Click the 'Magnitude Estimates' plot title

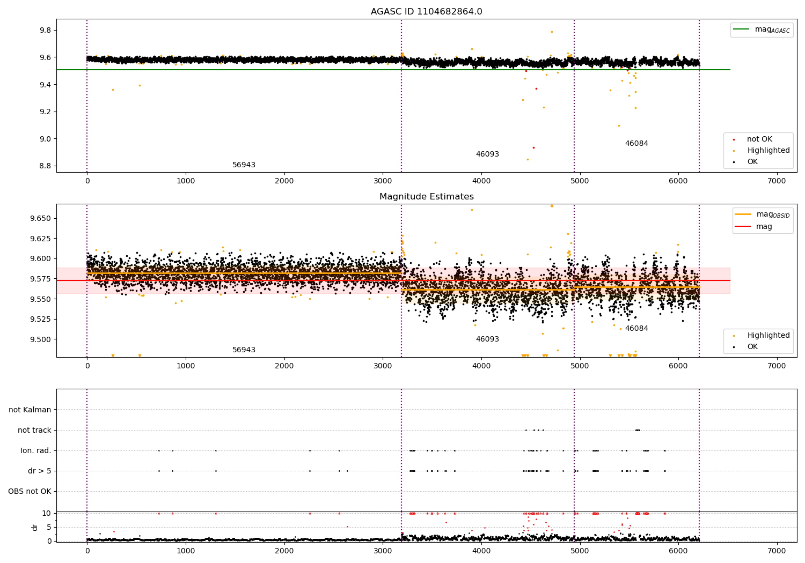(426, 197)
